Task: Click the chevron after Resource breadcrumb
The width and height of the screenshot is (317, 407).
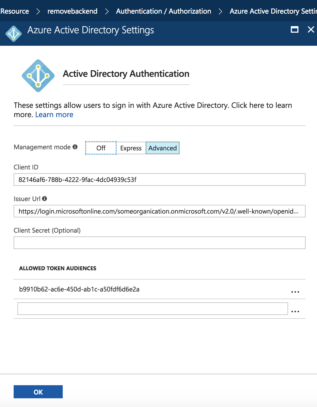Action: click(x=38, y=11)
